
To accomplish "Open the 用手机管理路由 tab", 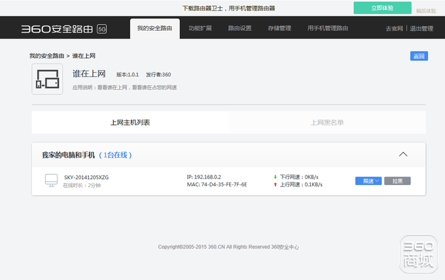I will (327, 28).
